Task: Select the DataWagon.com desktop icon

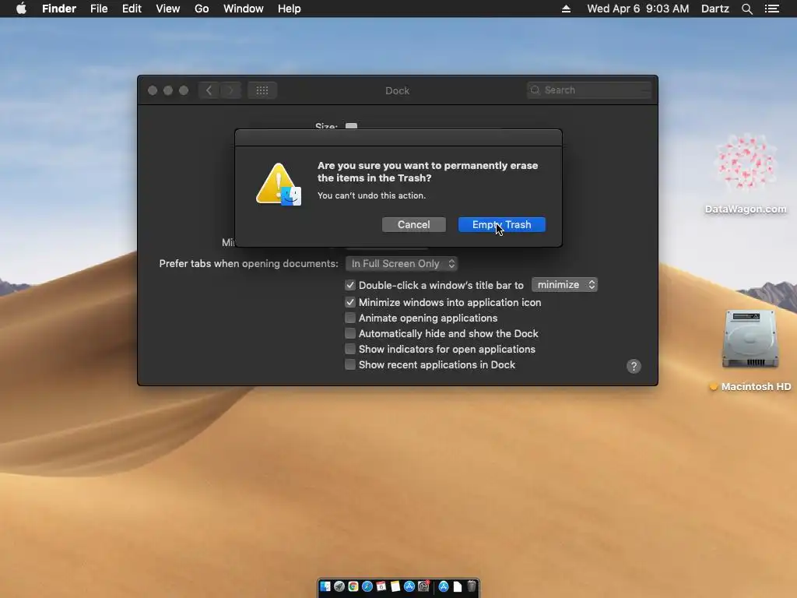Action: point(746,163)
